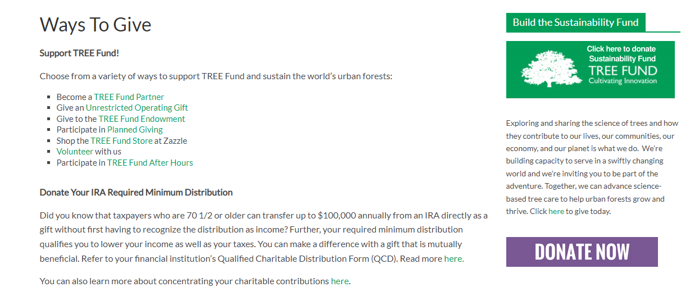This screenshot has height=296, width=690.
Task: Click the green Sustainability Fund donate banner
Action: [x=591, y=70]
